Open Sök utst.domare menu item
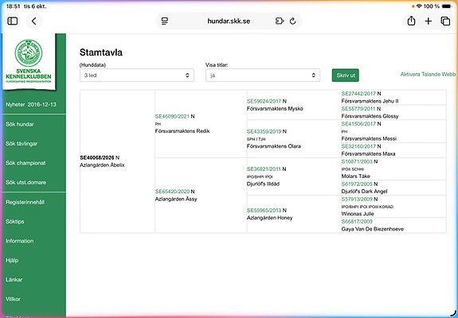This screenshot has width=458, height=318. [25, 183]
